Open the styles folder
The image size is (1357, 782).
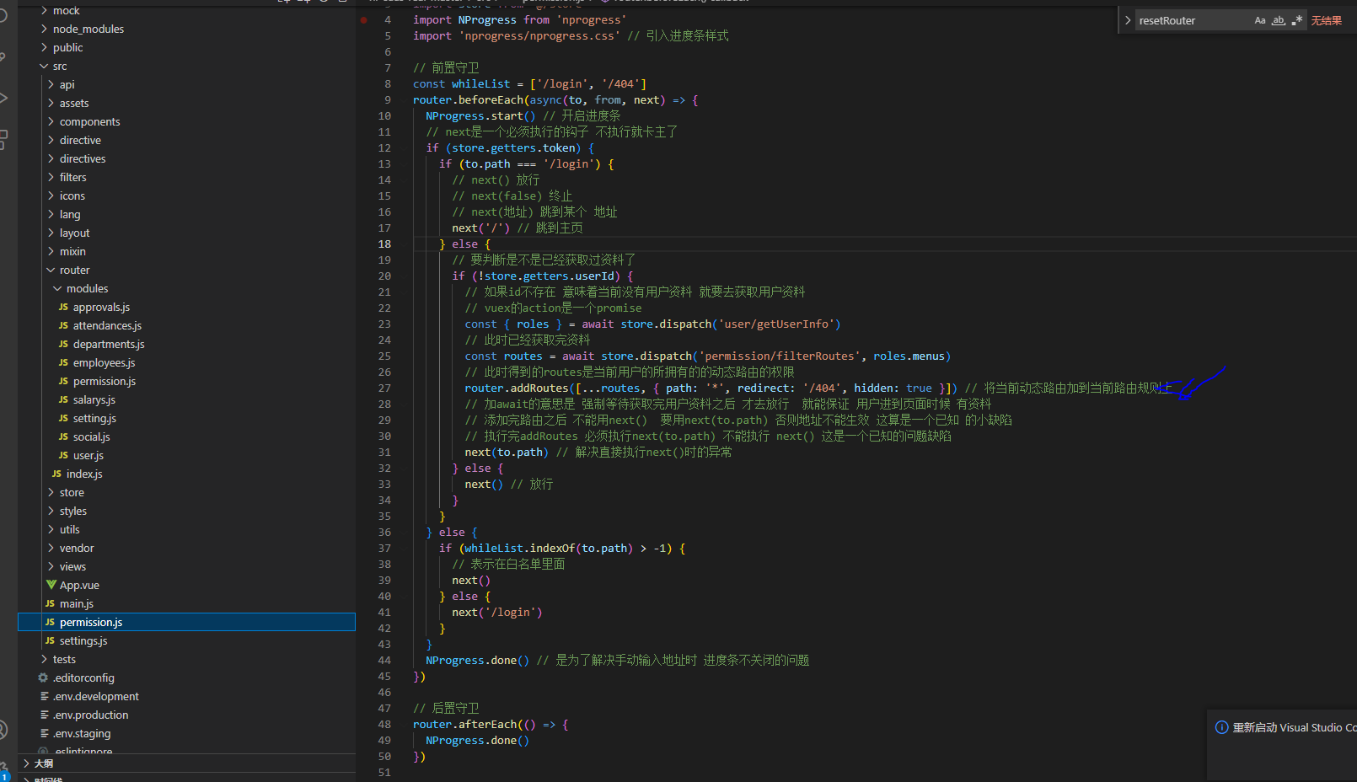73,511
